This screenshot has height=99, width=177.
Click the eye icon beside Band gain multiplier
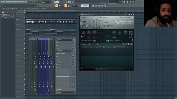tap(97, 44)
